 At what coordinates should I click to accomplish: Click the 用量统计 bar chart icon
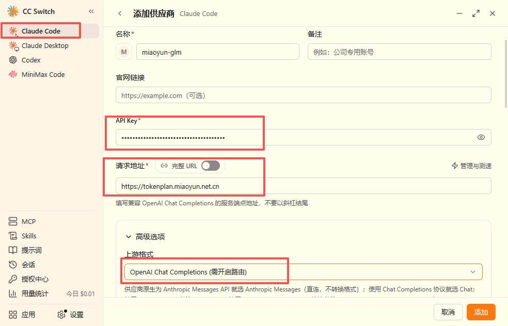click(x=13, y=294)
